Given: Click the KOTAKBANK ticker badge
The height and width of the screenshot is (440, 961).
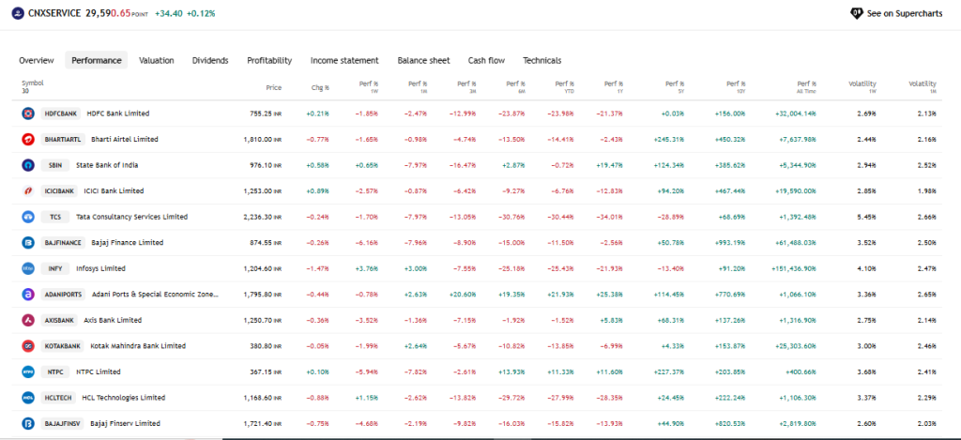Looking at the screenshot, I should pos(63,346).
